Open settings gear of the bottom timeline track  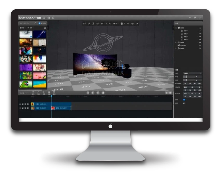click(x=28, y=108)
